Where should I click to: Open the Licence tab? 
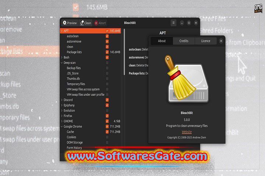click(206, 41)
